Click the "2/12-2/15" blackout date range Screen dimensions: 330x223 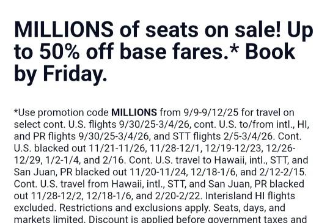click(x=282, y=172)
